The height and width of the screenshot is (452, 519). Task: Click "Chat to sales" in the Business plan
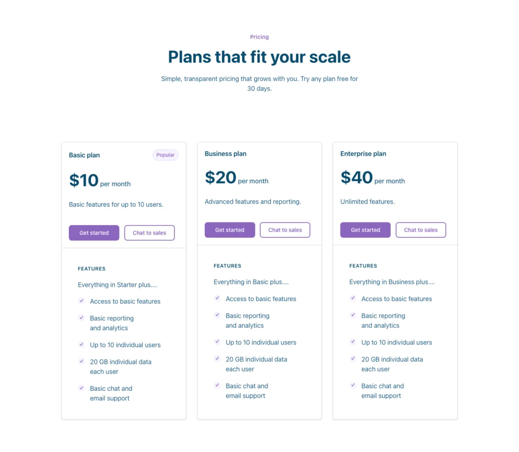tap(285, 230)
